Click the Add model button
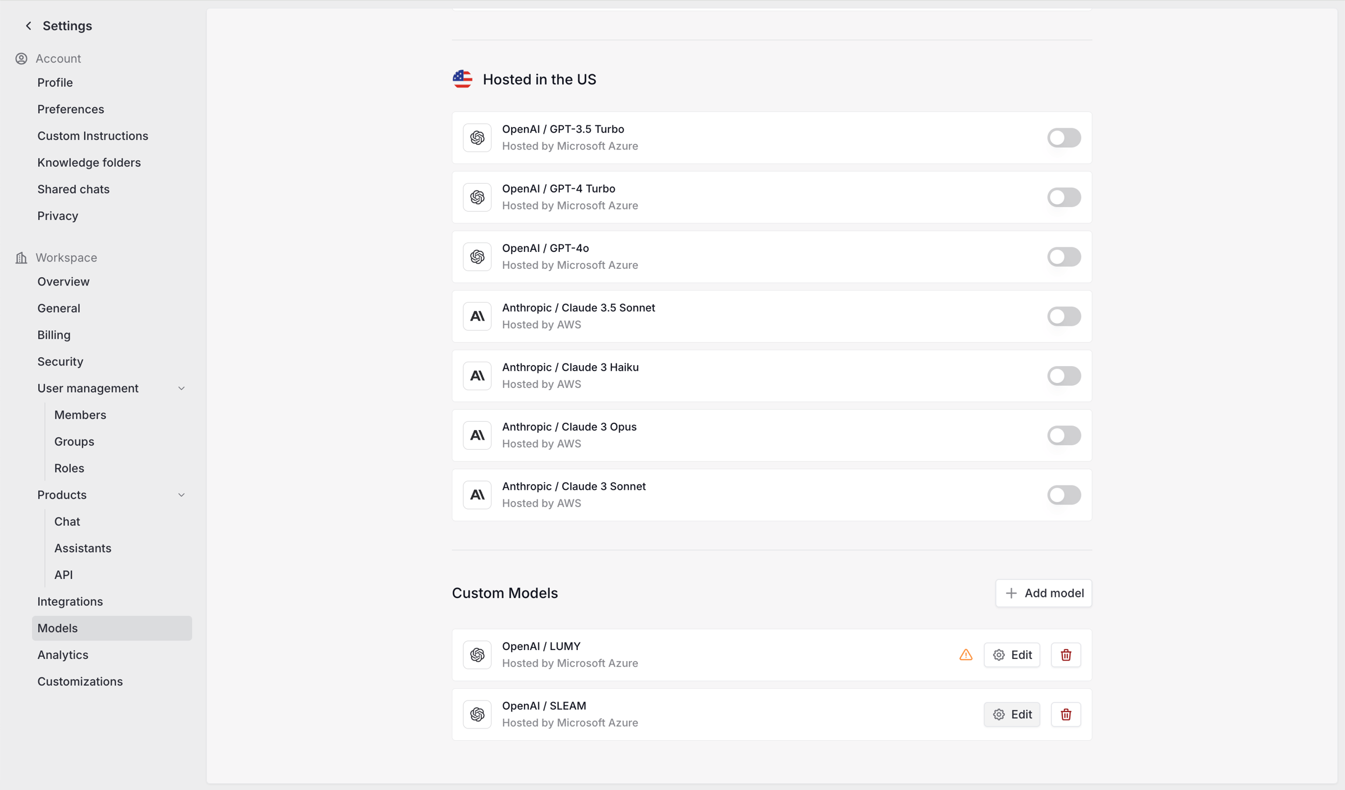Screen dimensions: 1345x790 (1043, 593)
